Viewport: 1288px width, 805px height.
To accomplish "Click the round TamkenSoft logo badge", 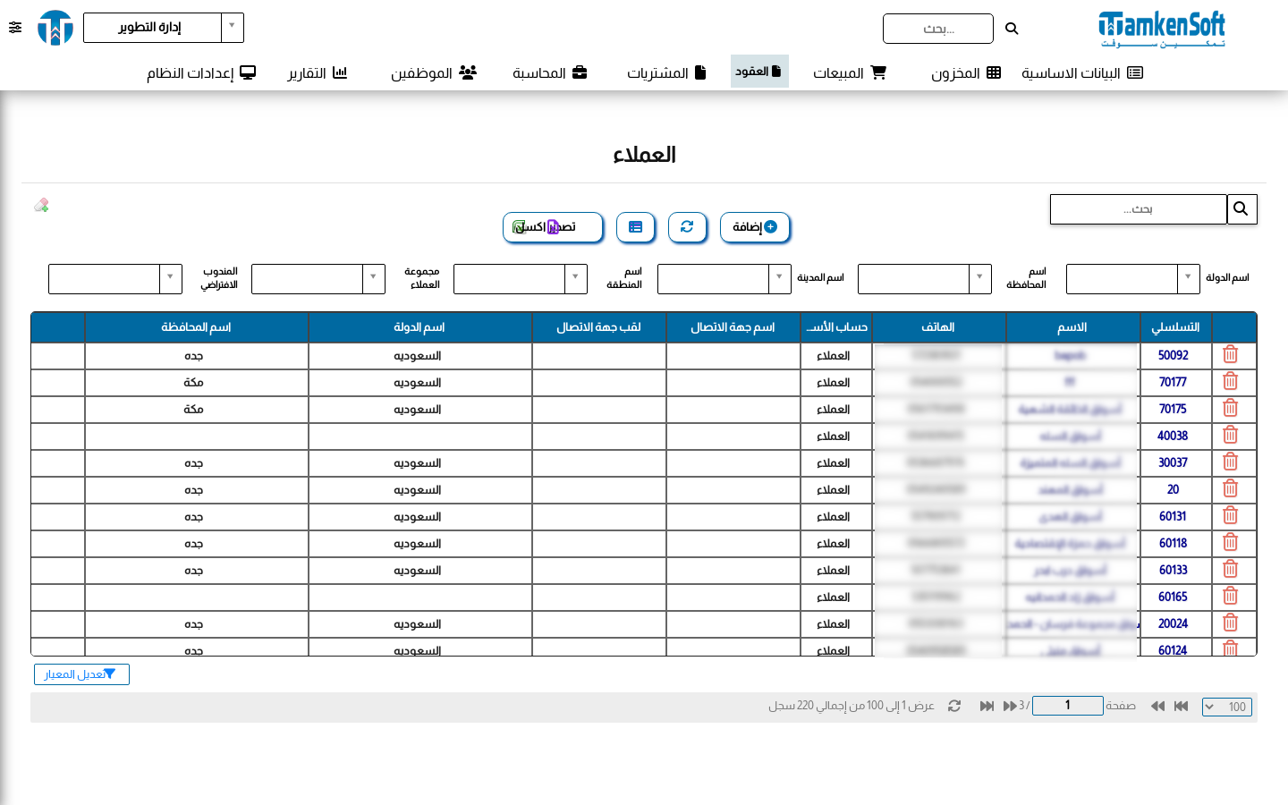I will [55, 28].
